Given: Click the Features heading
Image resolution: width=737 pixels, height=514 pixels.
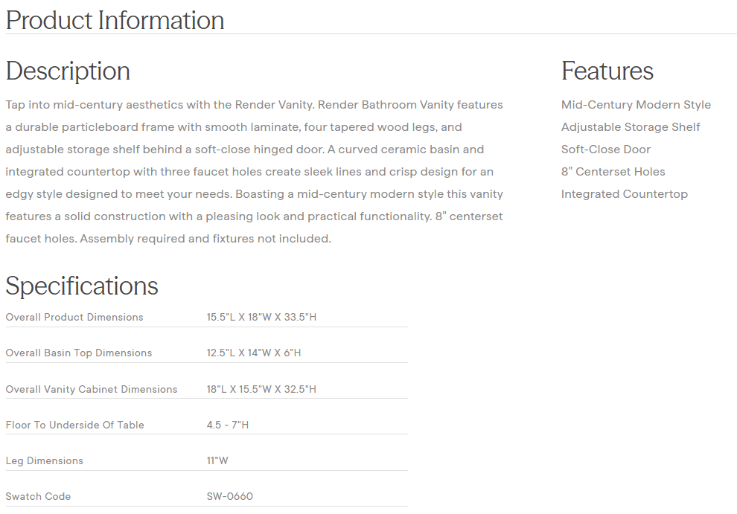Looking at the screenshot, I should (607, 71).
